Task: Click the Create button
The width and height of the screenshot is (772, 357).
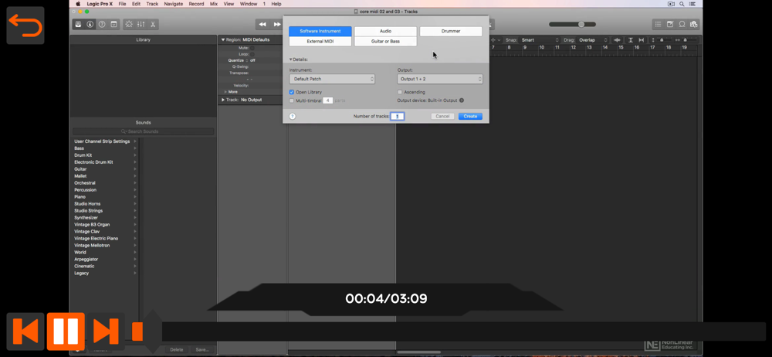Action: pos(470,116)
